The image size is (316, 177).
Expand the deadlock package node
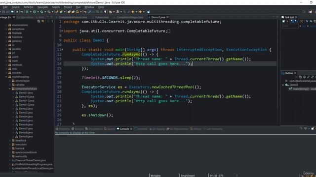[x=9, y=141]
